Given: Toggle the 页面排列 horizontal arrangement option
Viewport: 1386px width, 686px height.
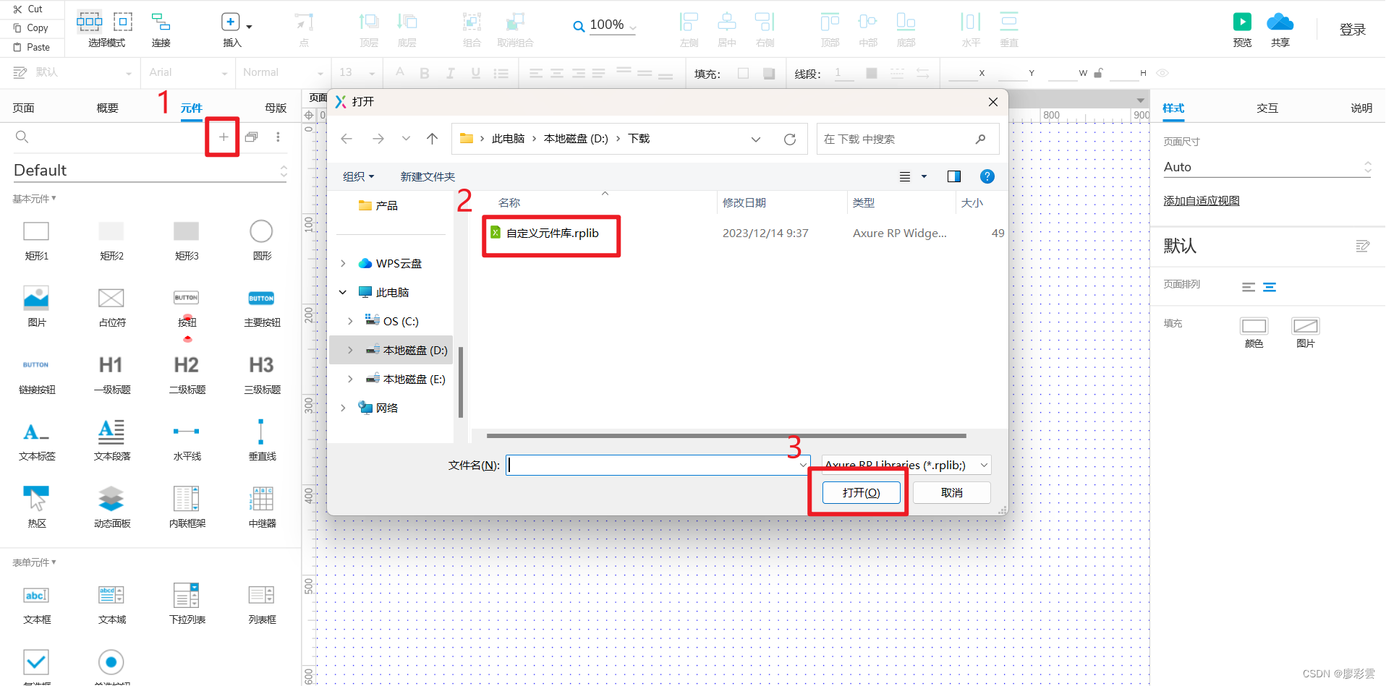Looking at the screenshot, I should (1249, 286).
